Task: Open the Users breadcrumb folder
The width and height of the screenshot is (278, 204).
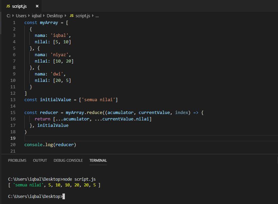Action: 21,16
